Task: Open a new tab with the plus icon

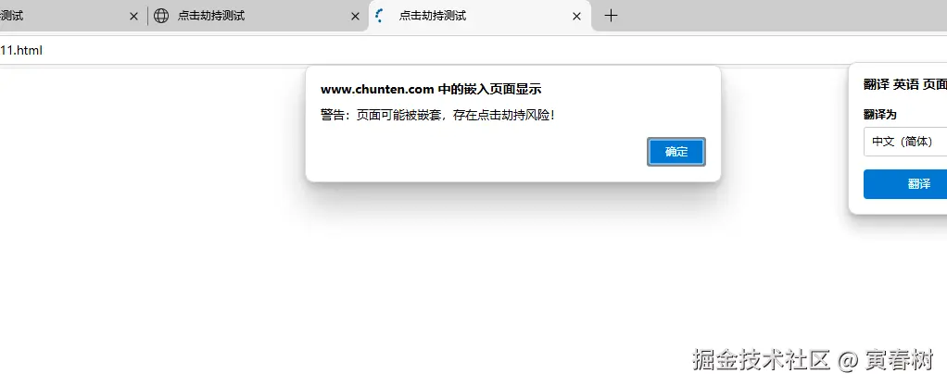Action: point(612,16)
